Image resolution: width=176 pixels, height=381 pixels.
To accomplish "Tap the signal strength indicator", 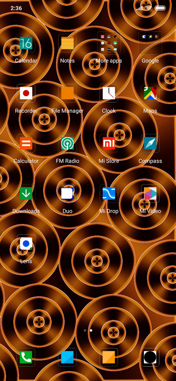I will (x=140, y=8).
